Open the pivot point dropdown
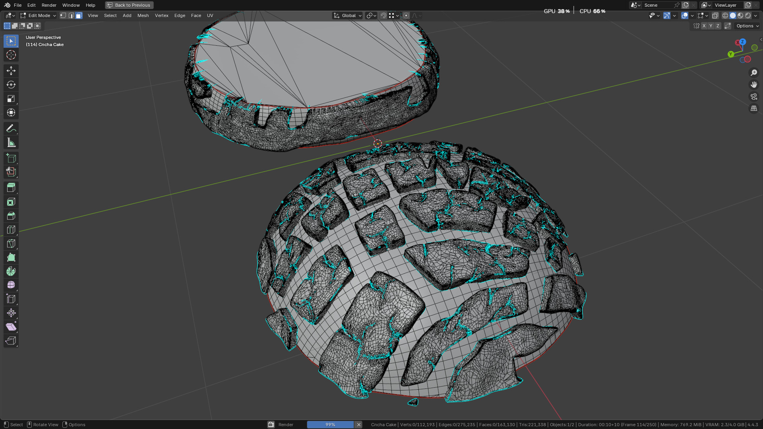 point(371,15)
